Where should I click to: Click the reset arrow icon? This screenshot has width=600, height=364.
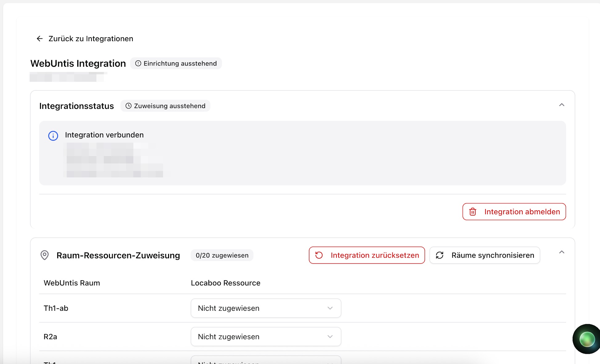pos(319,255)
